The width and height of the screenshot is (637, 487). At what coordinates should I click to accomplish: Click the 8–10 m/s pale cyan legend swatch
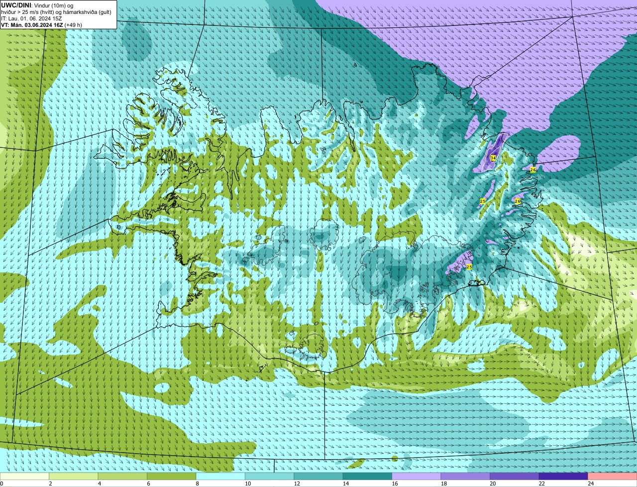220,476
